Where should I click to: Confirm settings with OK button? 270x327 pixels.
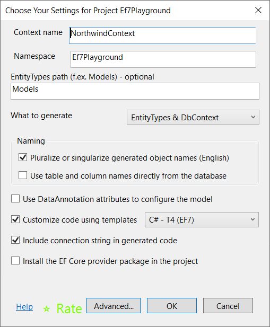pos(172,305)
